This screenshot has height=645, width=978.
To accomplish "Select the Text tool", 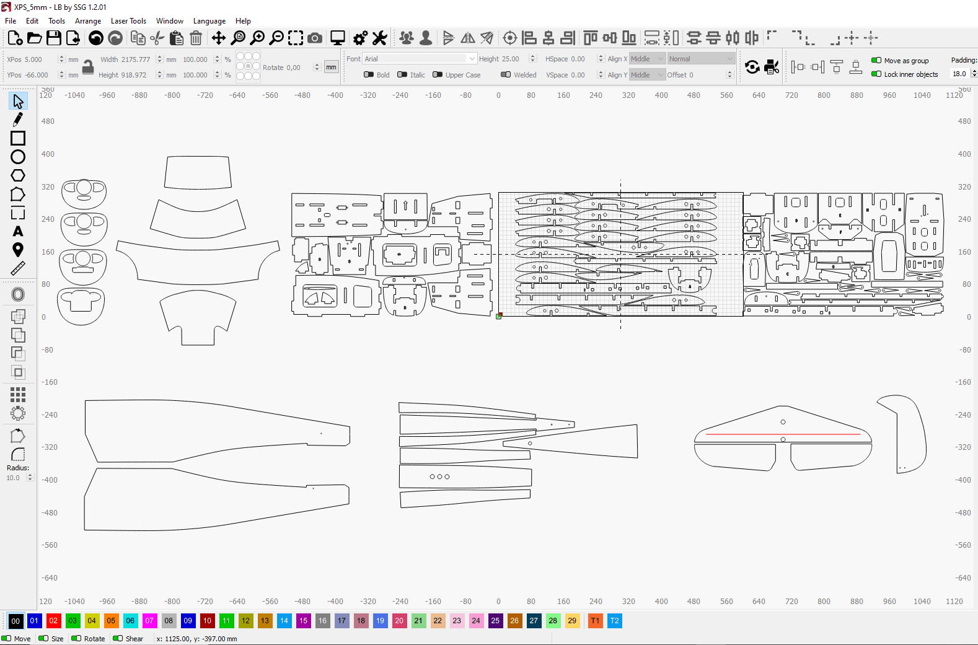I will coord(18,231).
